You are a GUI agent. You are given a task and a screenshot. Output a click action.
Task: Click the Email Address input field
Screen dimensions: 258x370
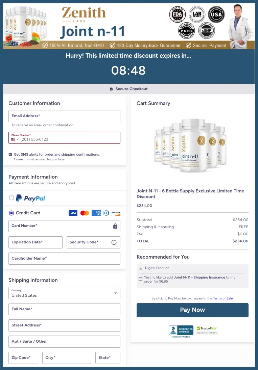click(64, 116)
